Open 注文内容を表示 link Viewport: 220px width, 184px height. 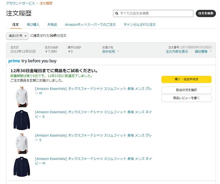point(177,51)
